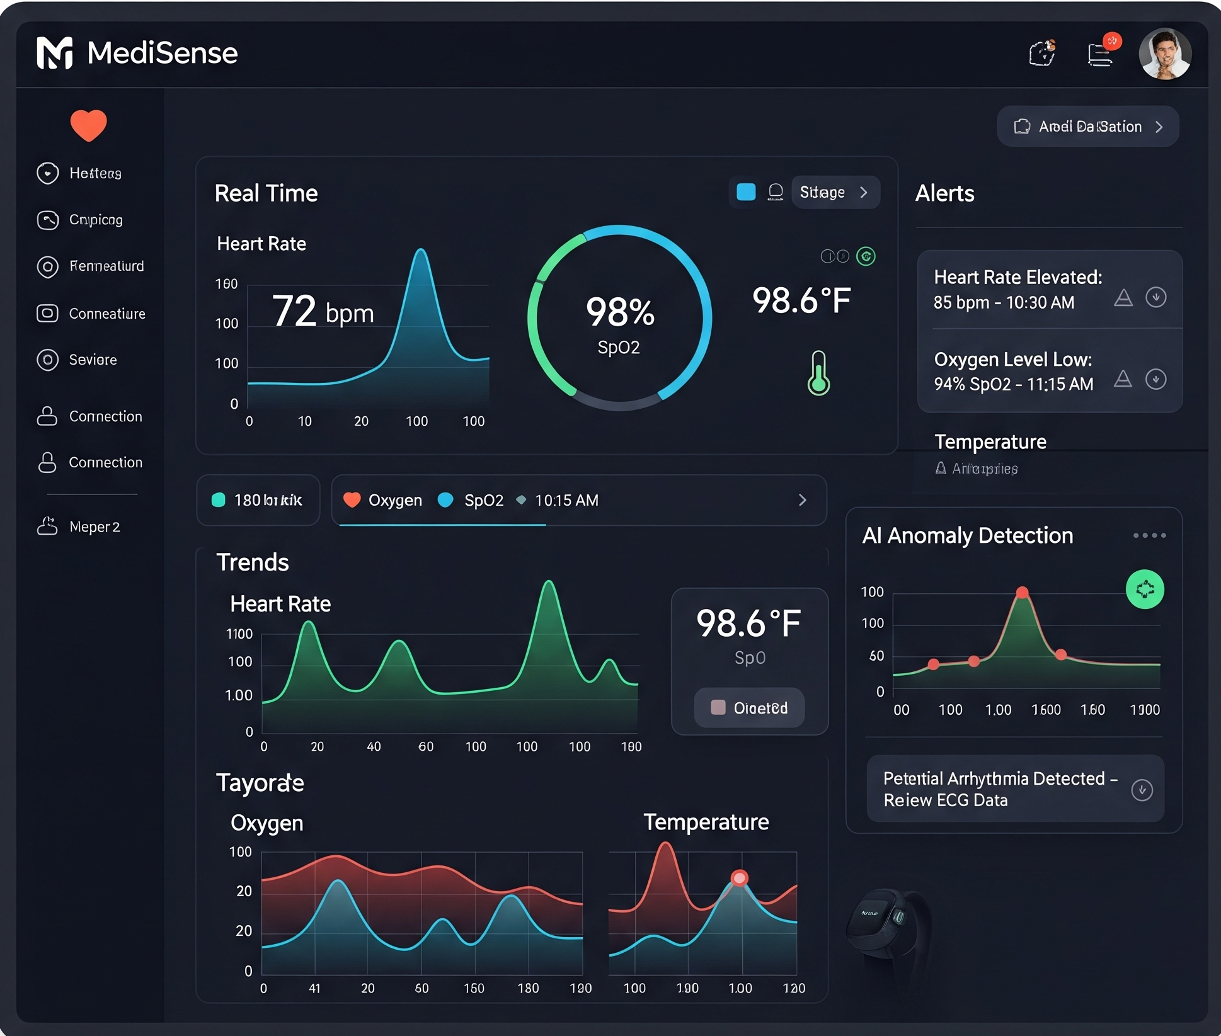Click the green circular sync icon near temperature
The height and width of the screenshot is (1036, 1221).
click(x=866, y=256)
